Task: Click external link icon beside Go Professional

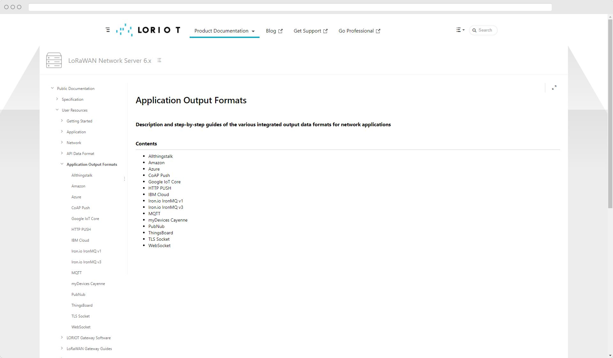Action: [x=378, y=31]
